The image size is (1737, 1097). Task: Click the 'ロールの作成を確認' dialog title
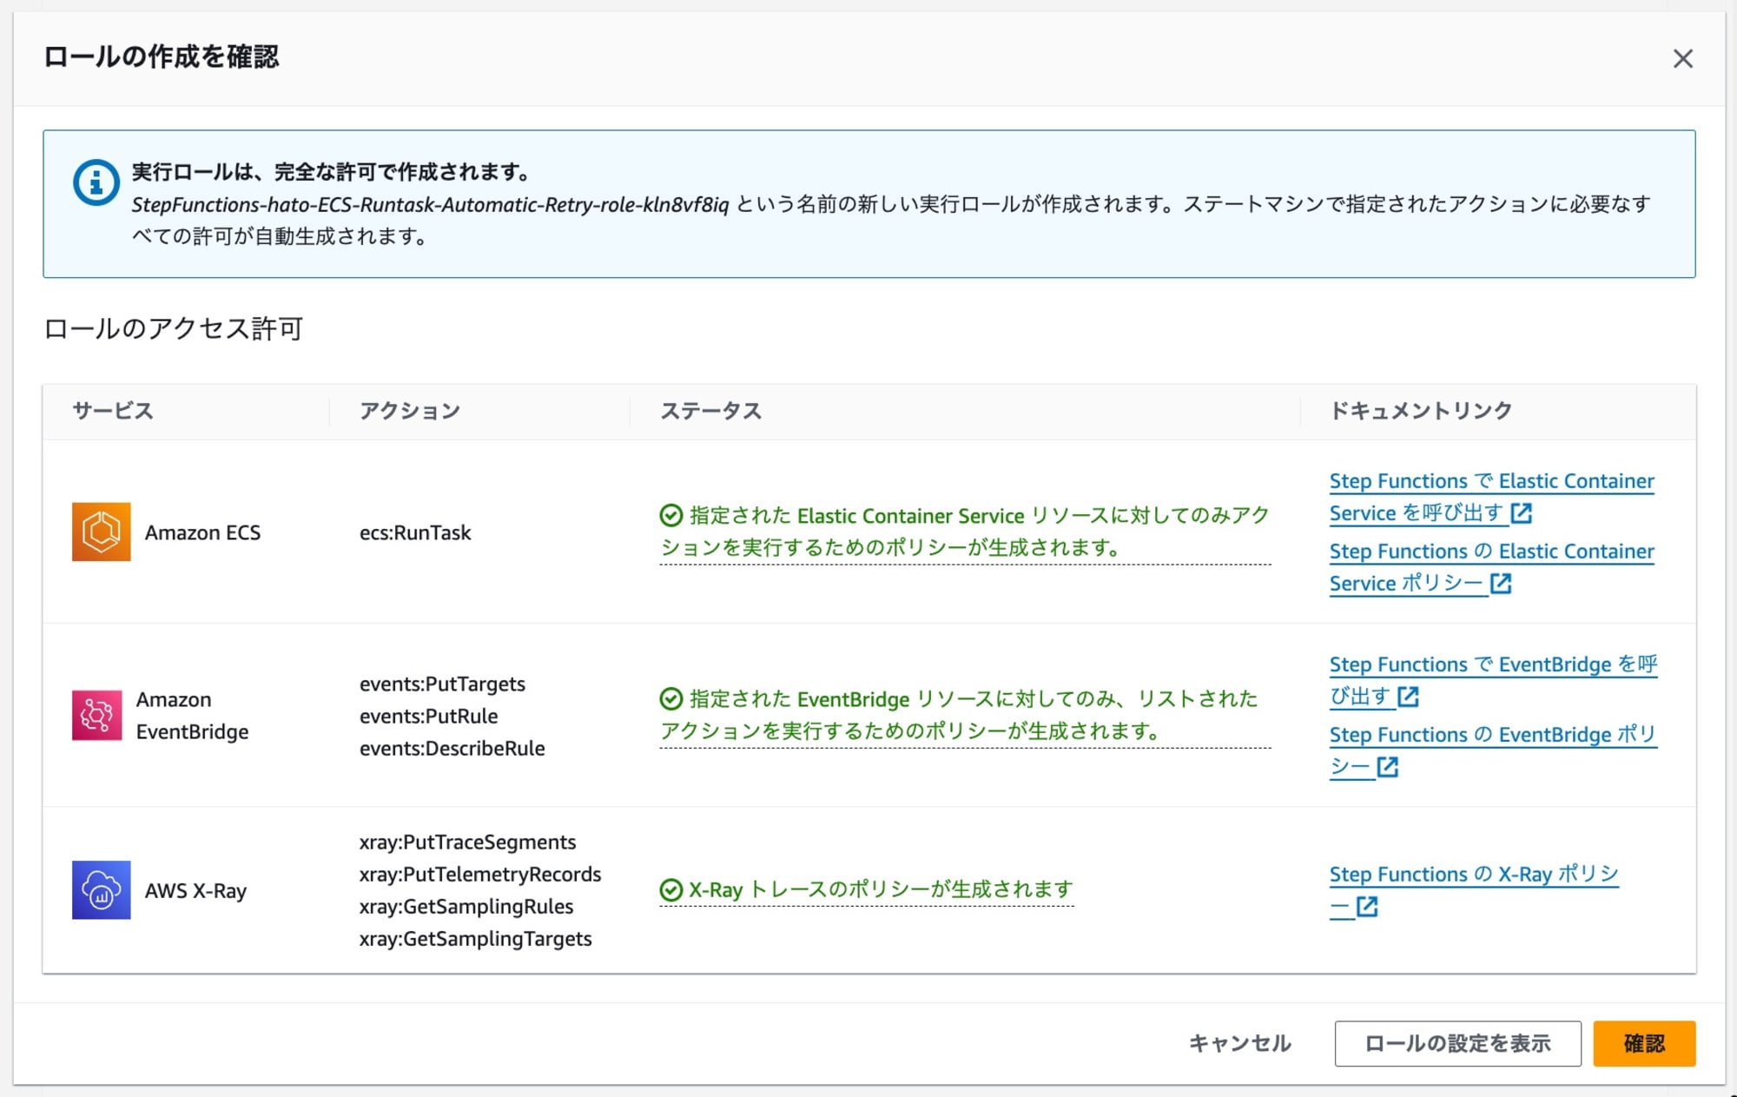pos(162,56)
